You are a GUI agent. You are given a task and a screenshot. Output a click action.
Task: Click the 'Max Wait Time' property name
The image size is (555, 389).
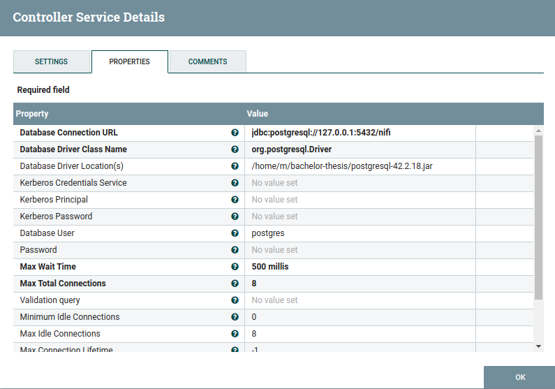(x=47, y=267)
